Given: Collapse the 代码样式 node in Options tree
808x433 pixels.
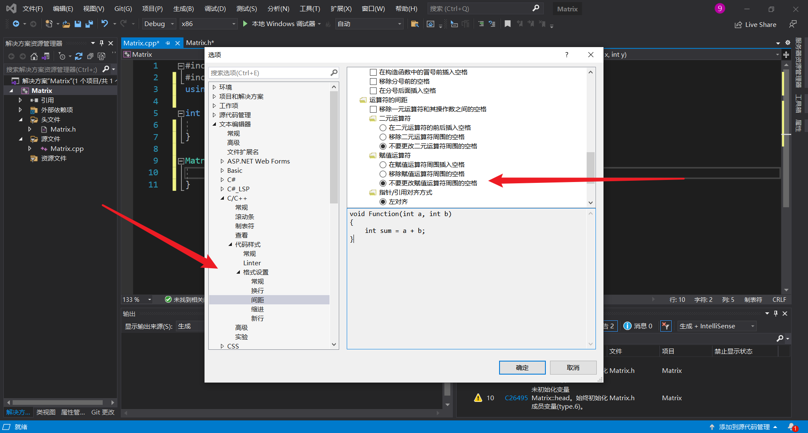Looking at the screenshot, I should [x=230, y=244].
